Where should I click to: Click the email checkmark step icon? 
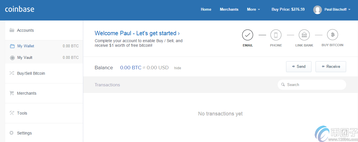(247, 35)
